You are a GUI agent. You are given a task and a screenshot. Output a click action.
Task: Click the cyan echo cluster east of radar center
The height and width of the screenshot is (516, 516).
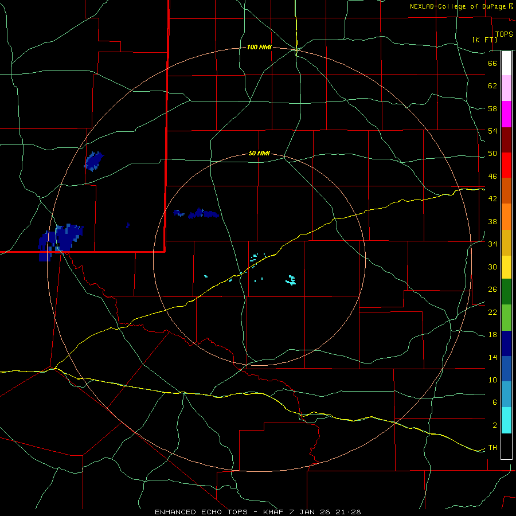tap(291, 280)
